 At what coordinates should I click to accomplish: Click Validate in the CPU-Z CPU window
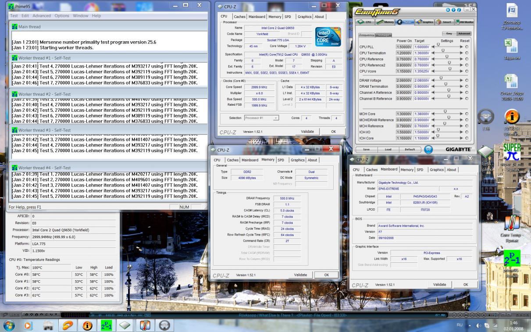(x=307, y=132)
